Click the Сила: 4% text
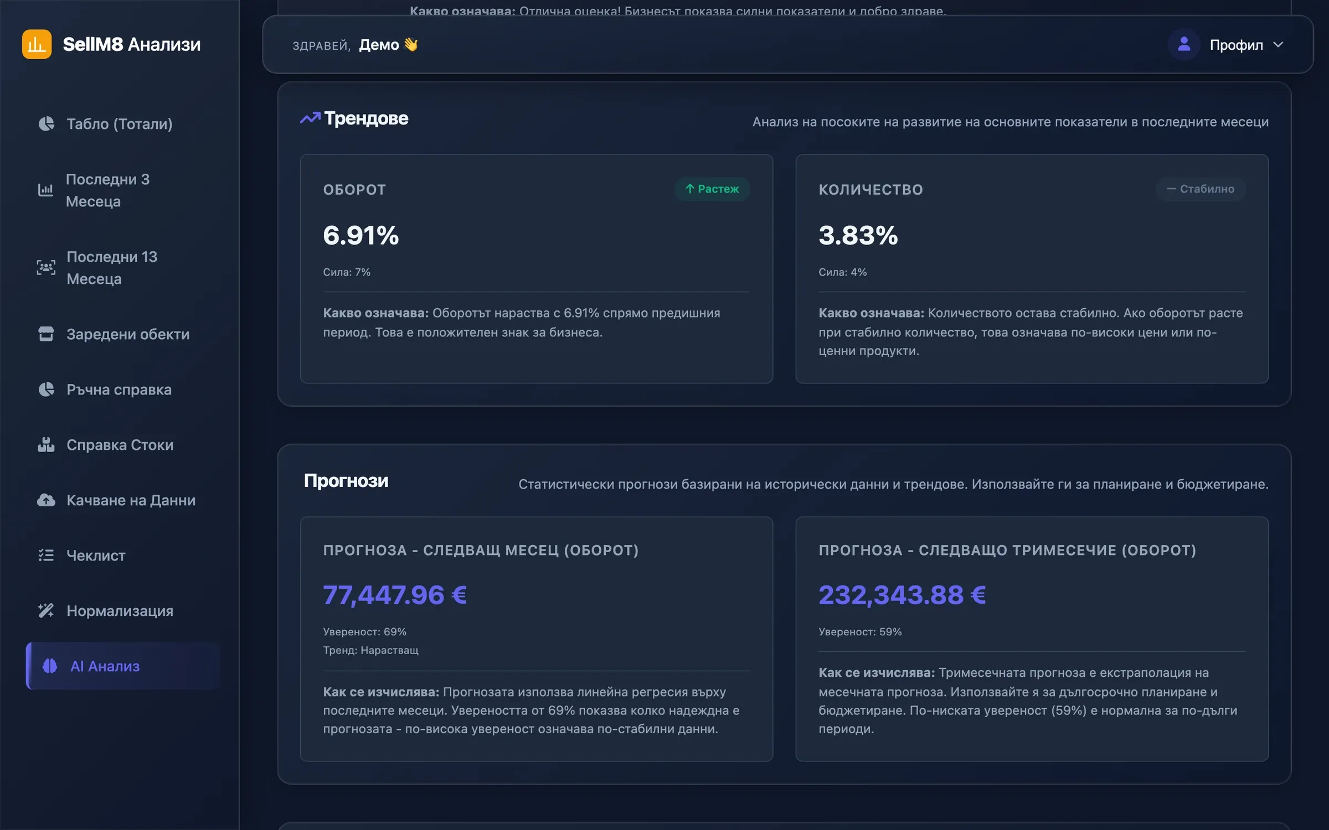This screenshot has width=1329, height=830. coord(842,272)
